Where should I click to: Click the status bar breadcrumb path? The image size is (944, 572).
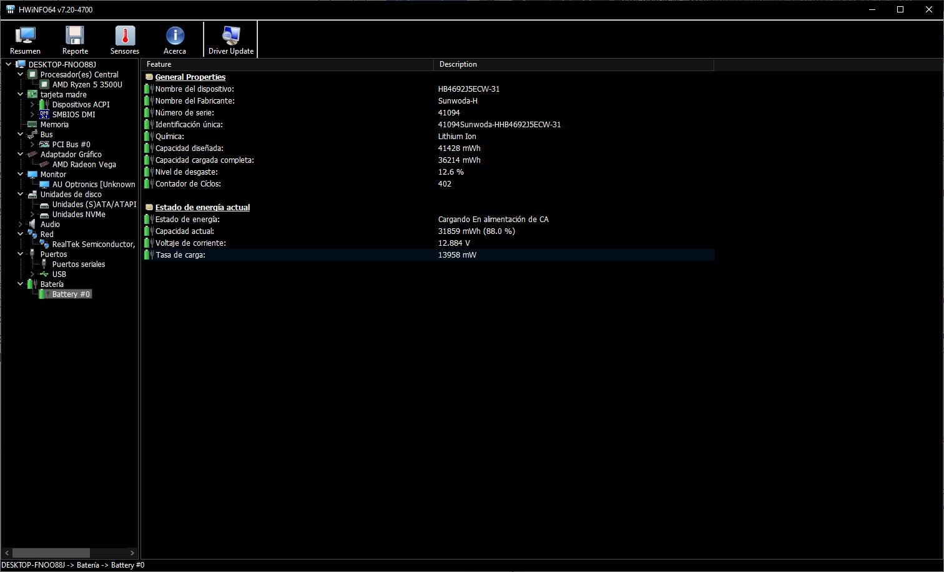tap(73, 565)
